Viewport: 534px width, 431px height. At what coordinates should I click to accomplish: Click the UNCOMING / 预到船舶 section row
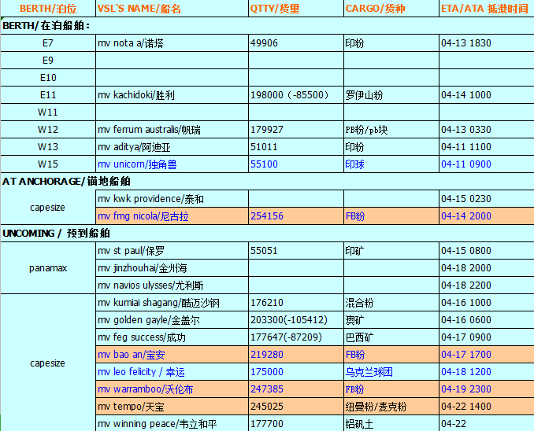(x=267, y=234)
